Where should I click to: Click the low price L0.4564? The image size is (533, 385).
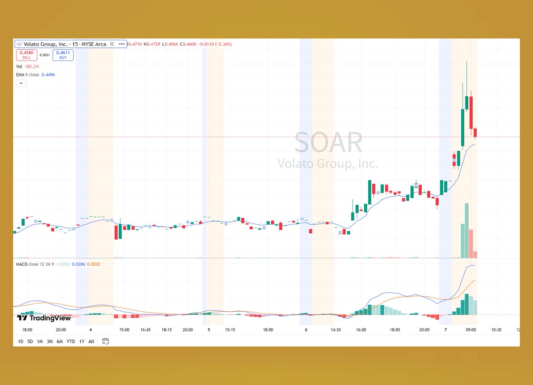click(170, 44)
